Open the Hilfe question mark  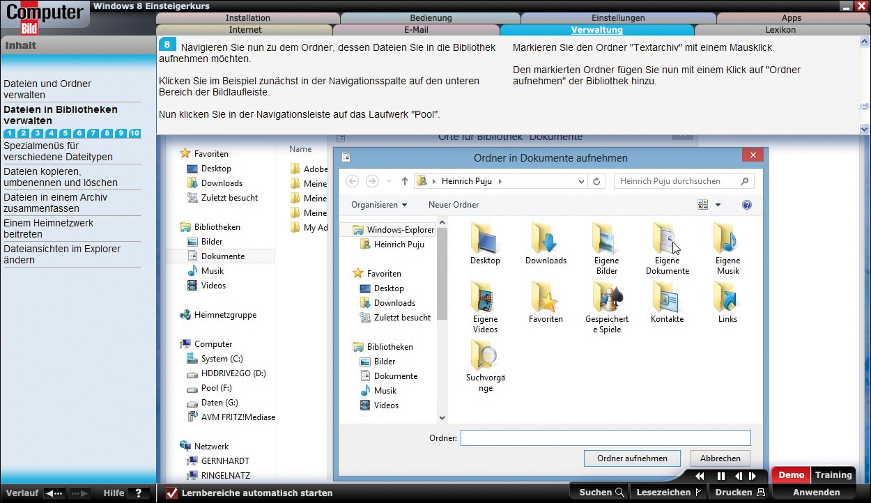click(x=139, y=493)
